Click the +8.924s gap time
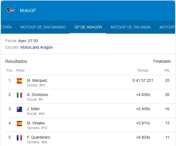The height and width of the screenshot is (146, 176). pos(143,137)
